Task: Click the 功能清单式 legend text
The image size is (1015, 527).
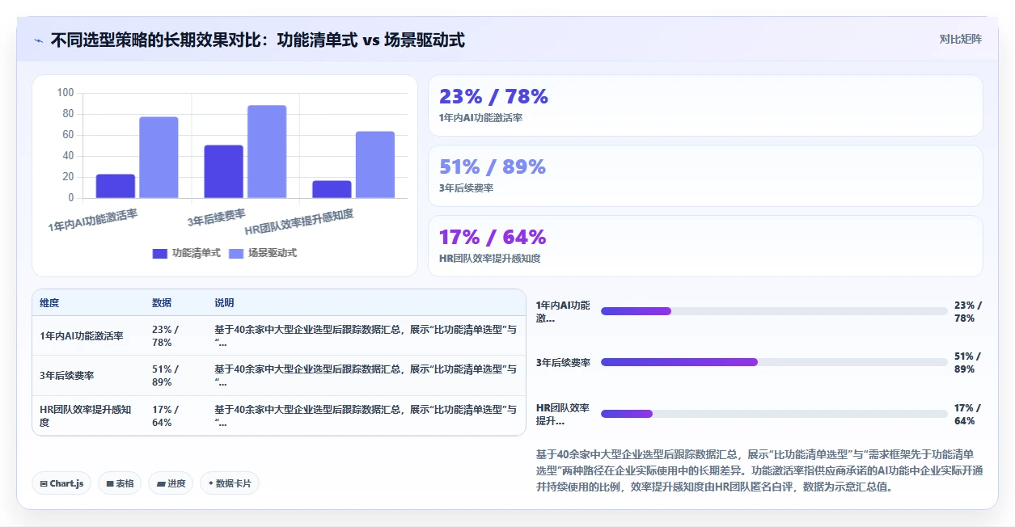Action: pos(197,253)
